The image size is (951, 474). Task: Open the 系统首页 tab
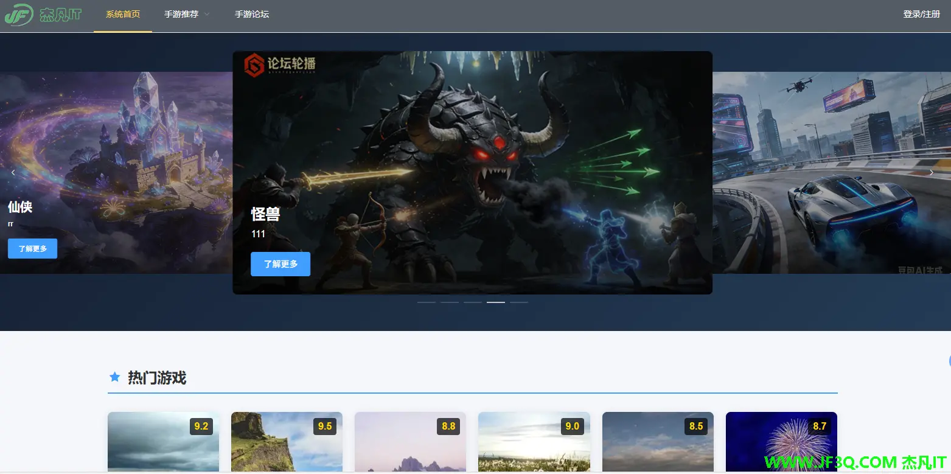123,15
